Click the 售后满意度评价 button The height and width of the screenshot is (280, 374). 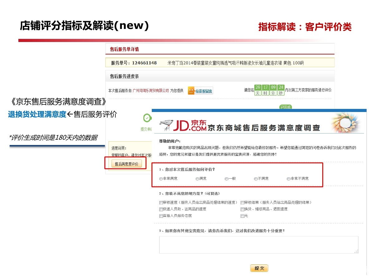(127, 164)
